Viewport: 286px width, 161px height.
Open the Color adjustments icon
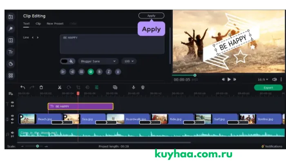87,87
